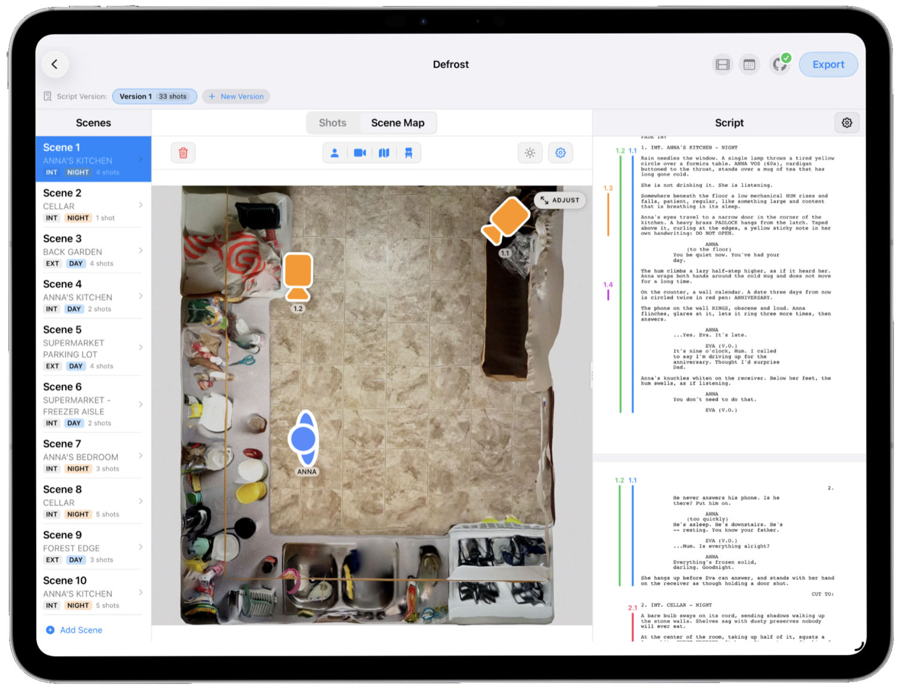Add a character using the person icon
The image size is (902, 688).
click(x=335, y=153)
